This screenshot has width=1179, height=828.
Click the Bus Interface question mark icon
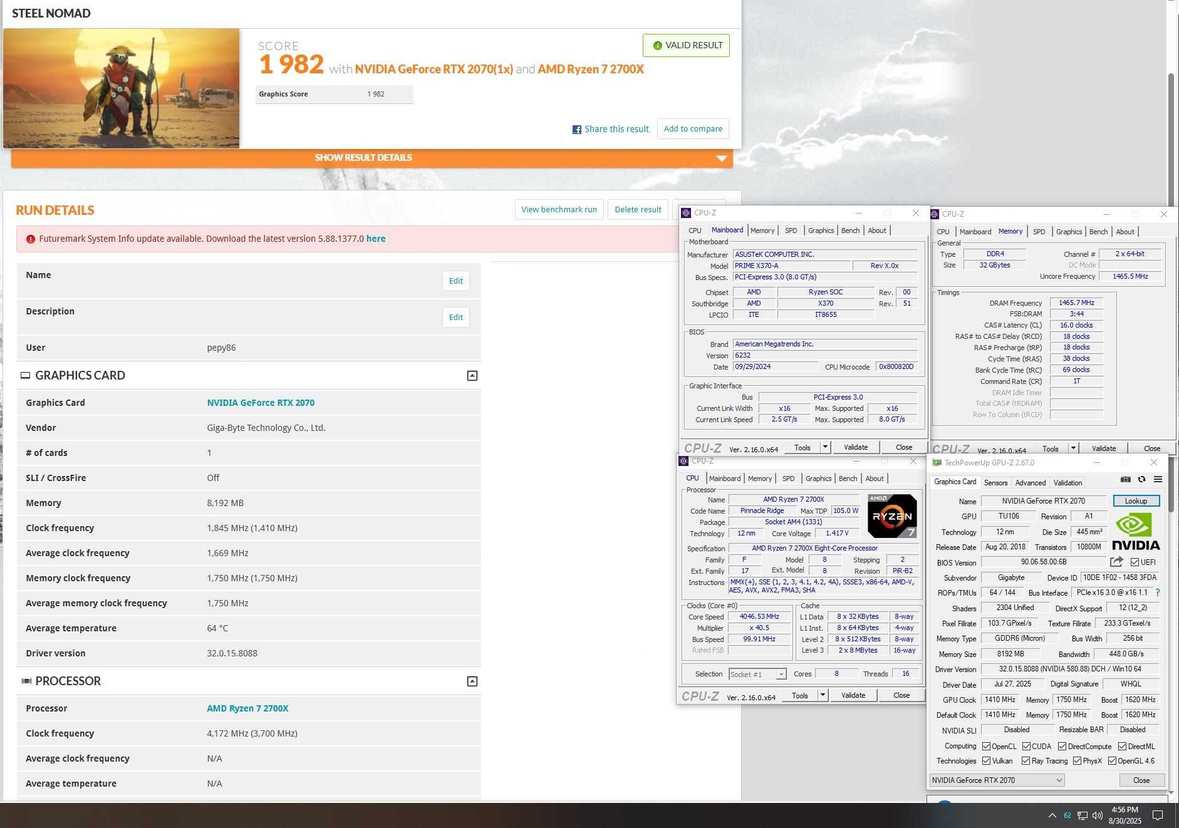tap(1158, 593)
